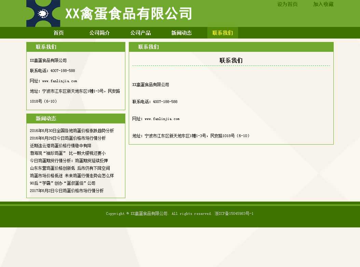360x267 pixels.
Task: Open the 2016年6月30日 egg price trend article
Action: click(x=72, y=131)
